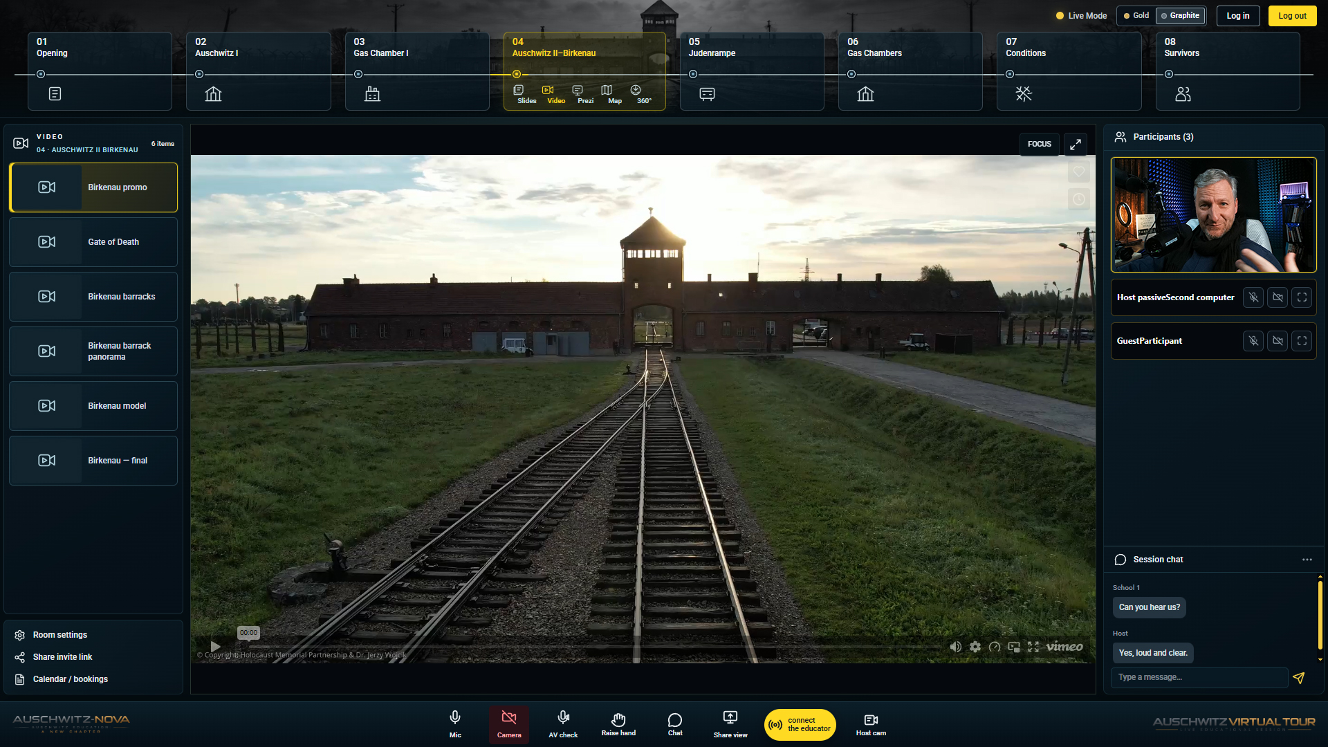
Task: Select the Gate of Death video
Action: point(93,242)
